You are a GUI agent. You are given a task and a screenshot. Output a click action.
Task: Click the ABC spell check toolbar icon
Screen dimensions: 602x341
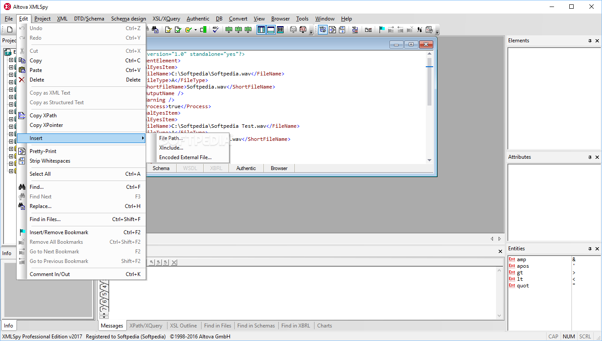(215, 30)
